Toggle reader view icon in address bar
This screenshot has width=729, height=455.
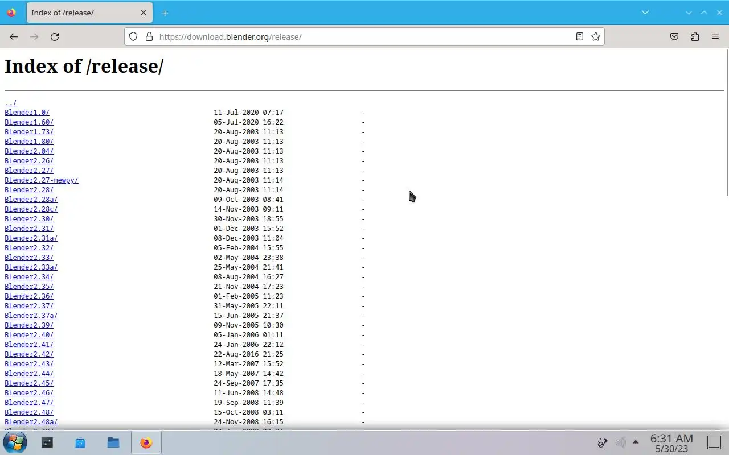pos(579,36)
